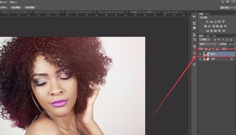
Task: Hide the 图层 1 layer eye
Action: 200,54
